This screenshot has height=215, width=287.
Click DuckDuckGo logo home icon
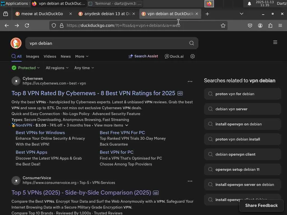point(16,43)
